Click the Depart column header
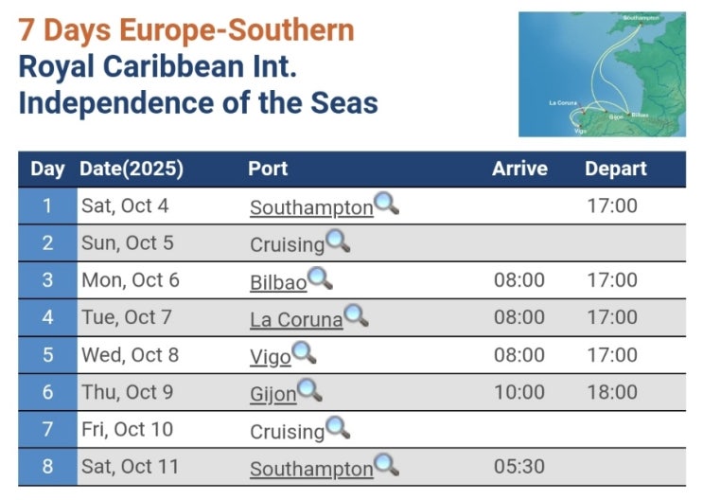 [616, 170]
